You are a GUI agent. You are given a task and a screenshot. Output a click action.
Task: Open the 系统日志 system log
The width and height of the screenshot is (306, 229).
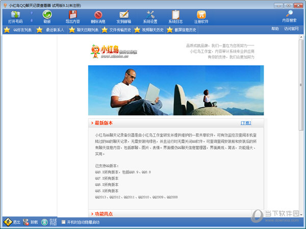click(175, 17)
